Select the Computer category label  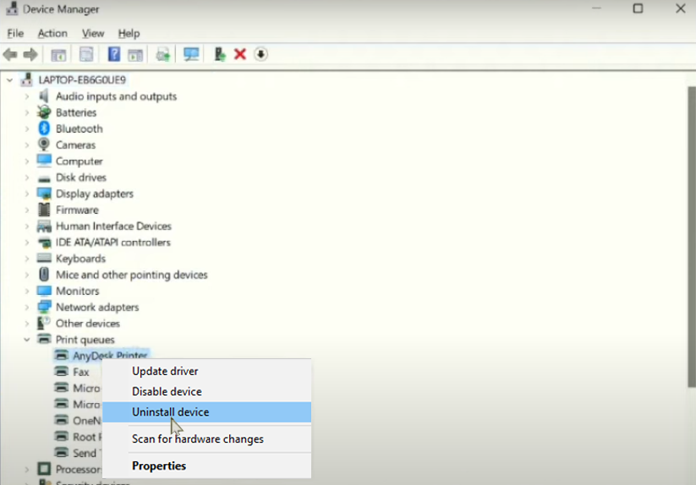click(79, 161)
